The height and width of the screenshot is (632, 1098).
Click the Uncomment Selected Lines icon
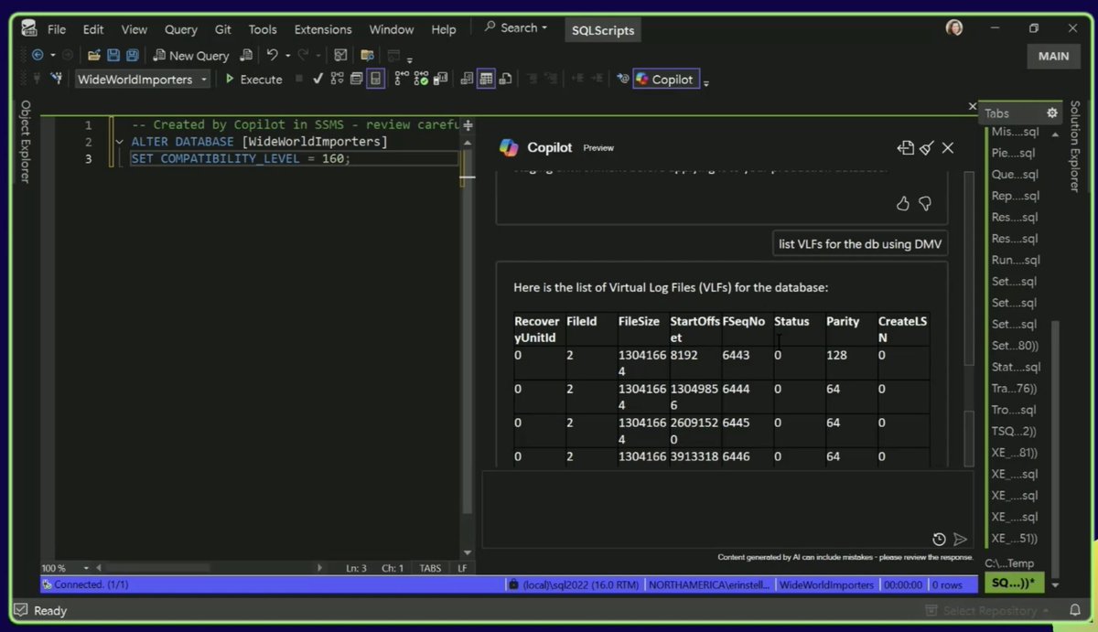(552, 79)
